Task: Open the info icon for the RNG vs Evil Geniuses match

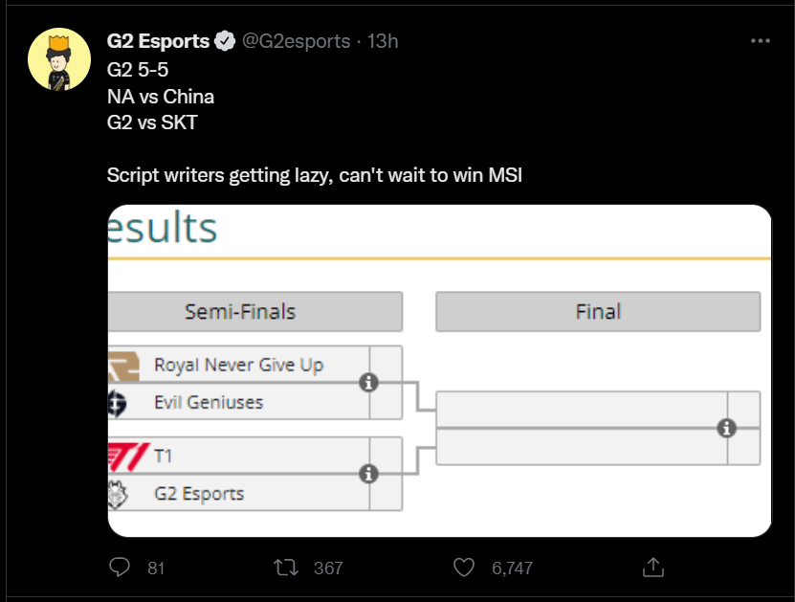Action: click(368, 383)
